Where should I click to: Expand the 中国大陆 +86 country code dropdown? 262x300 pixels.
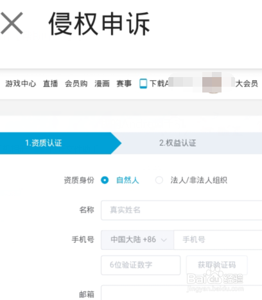pos(137,240)
